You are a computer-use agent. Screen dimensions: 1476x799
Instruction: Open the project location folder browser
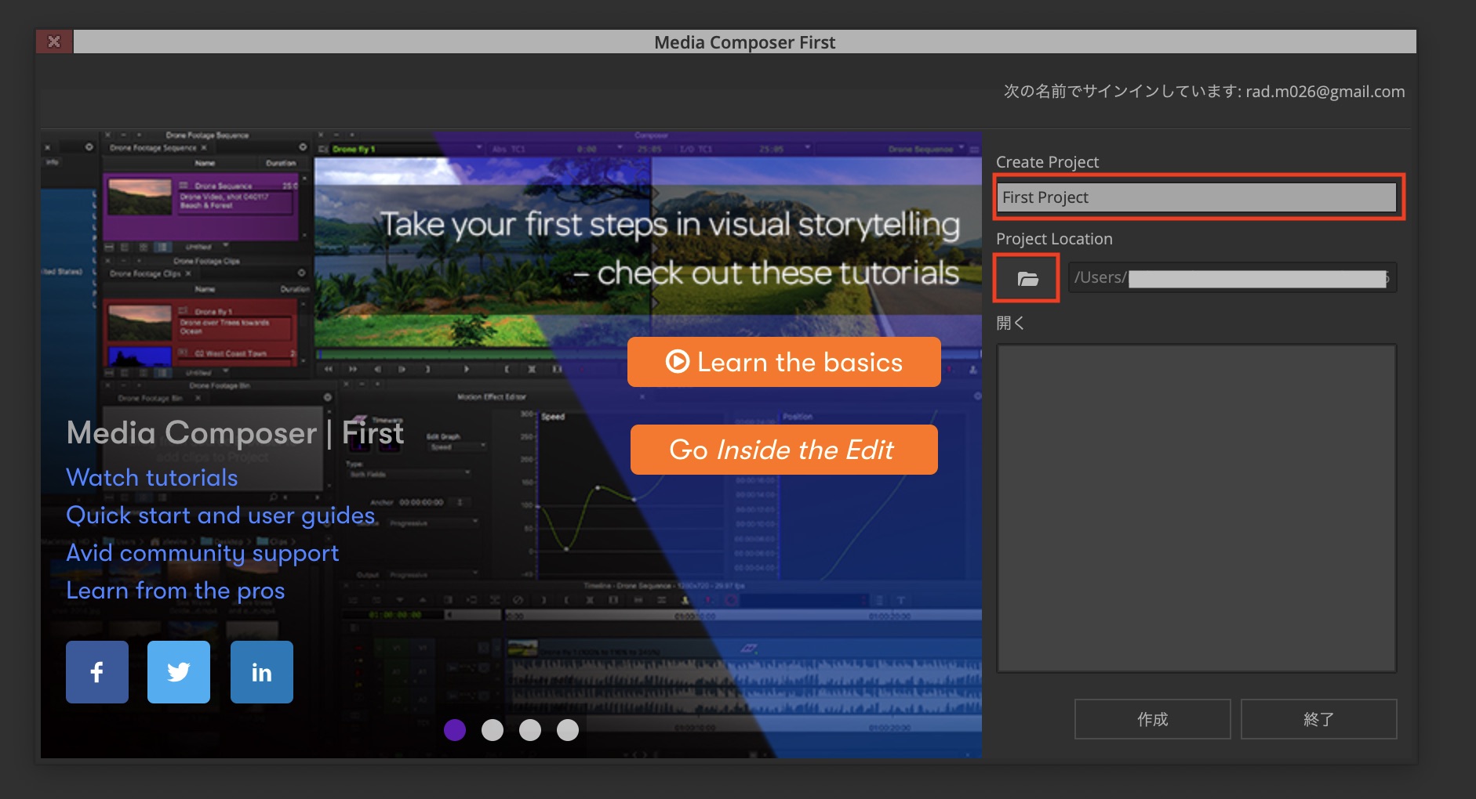pyautogui.click(x=1027, y=278)
